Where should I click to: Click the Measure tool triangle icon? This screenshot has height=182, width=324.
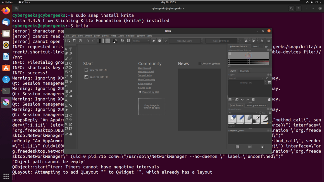coord(66,105)
